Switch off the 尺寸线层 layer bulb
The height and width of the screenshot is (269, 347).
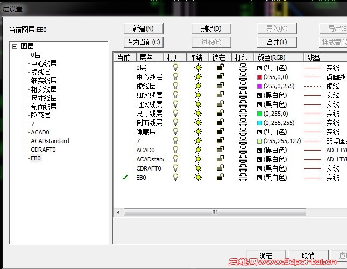pos(175,114)
